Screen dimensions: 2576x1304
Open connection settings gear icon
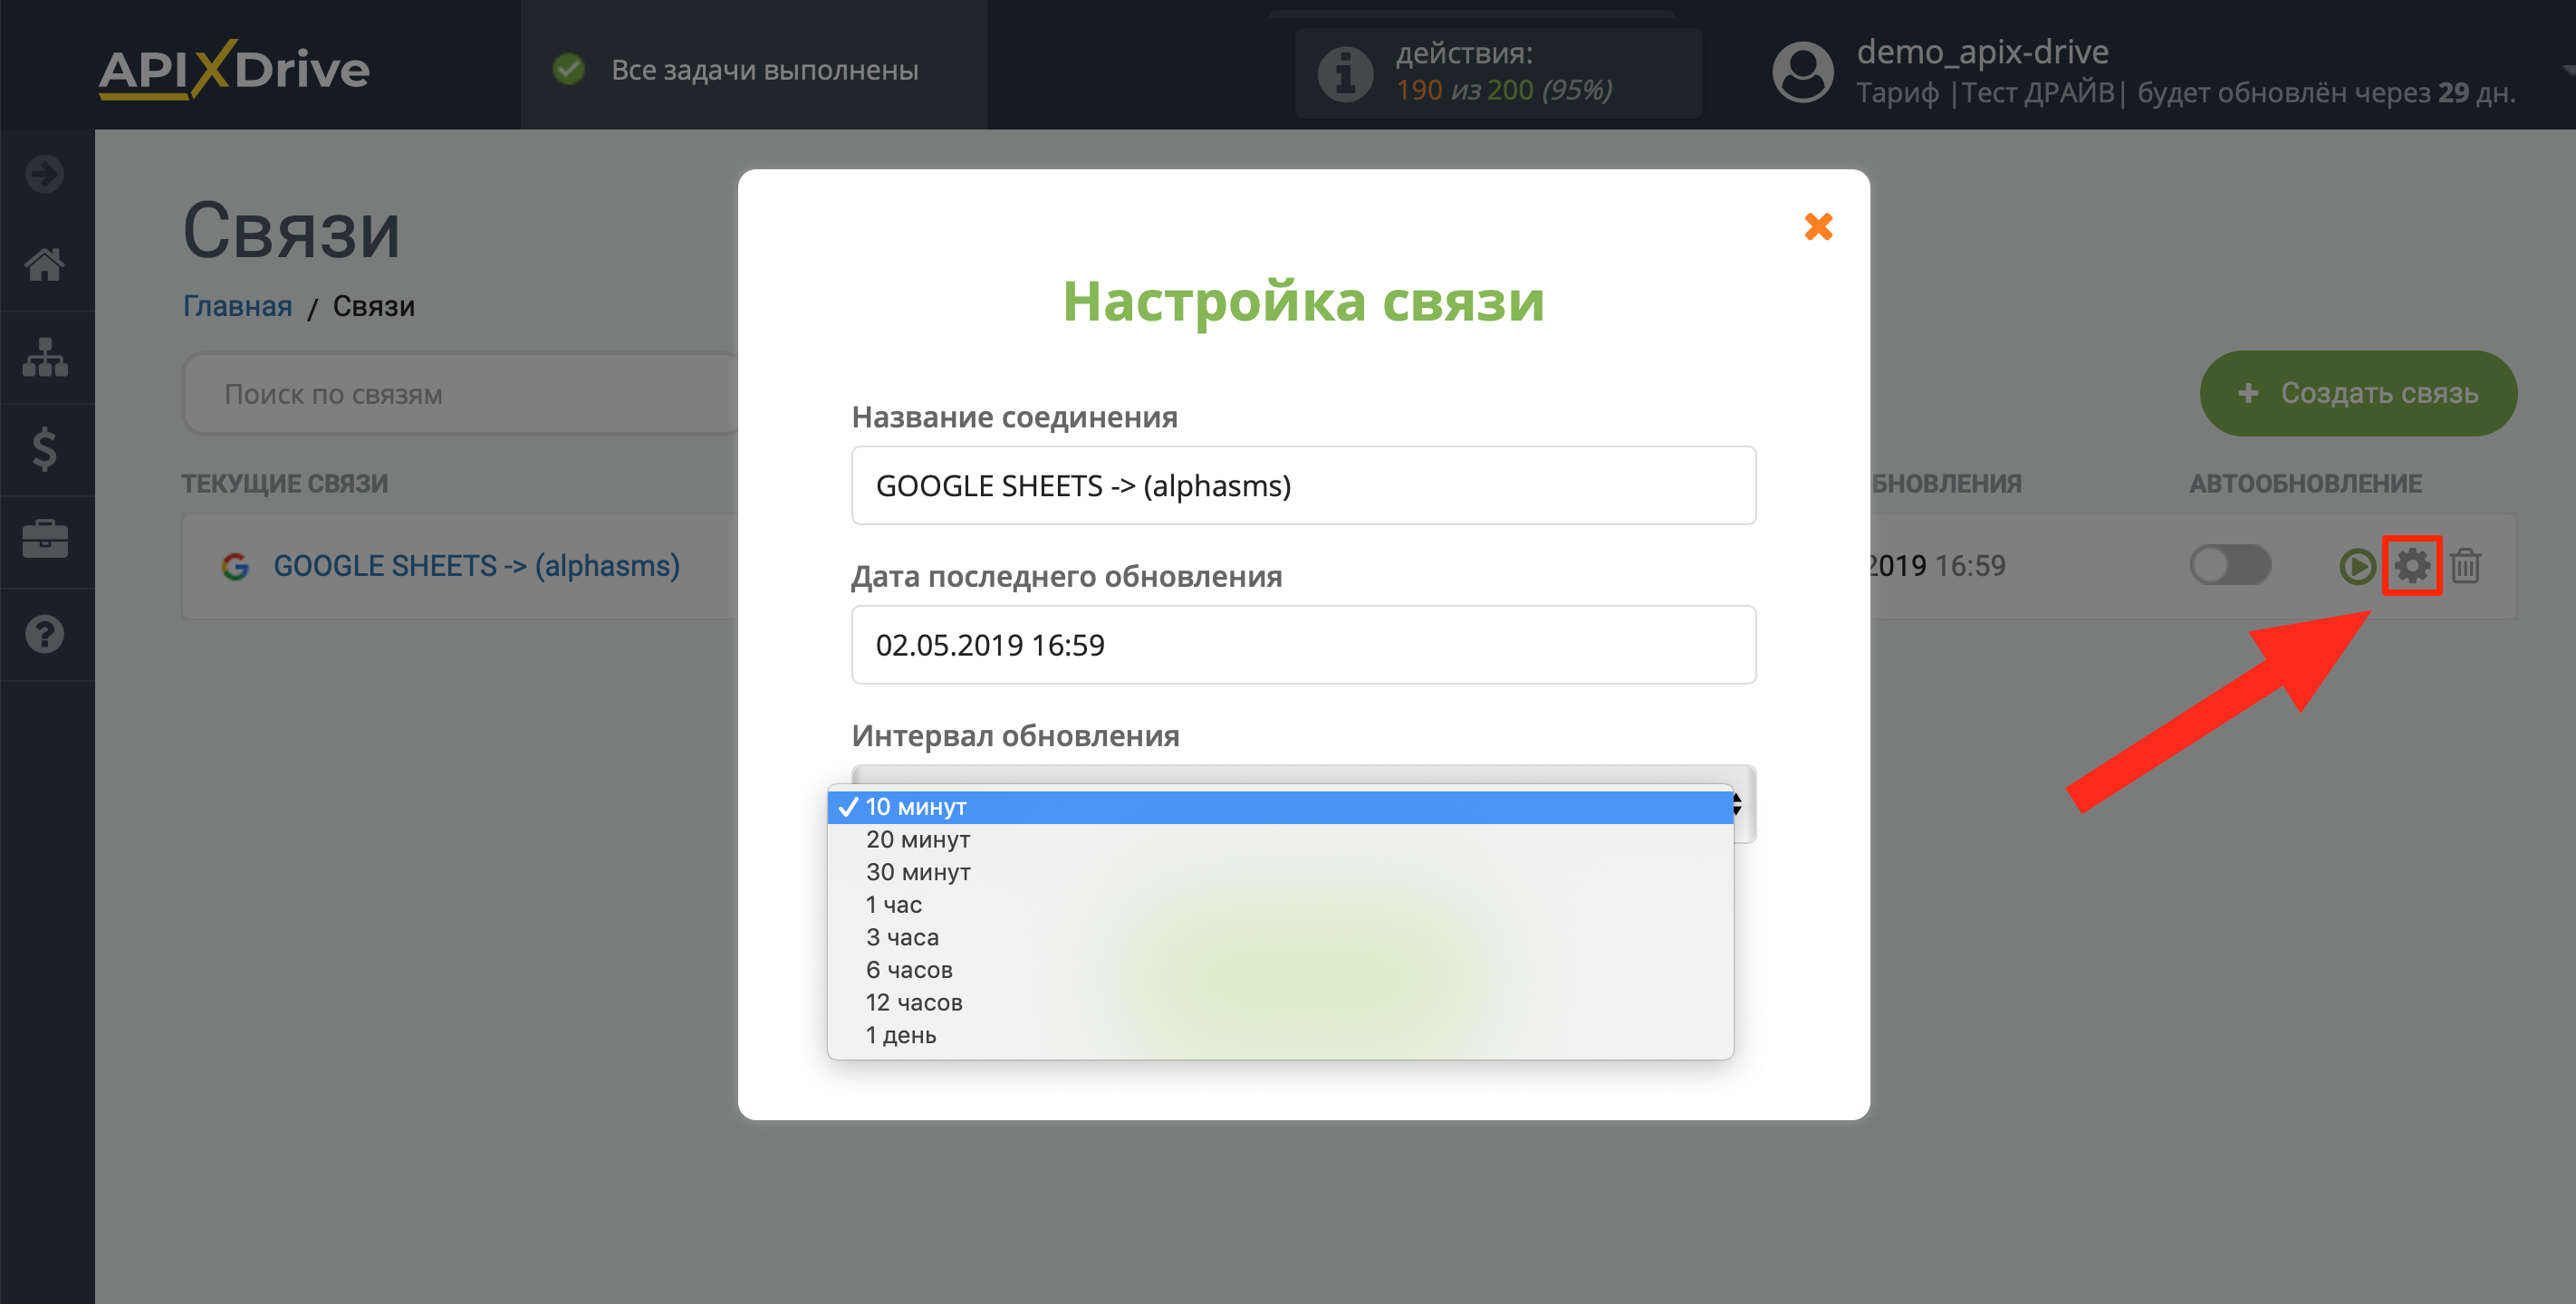click(2412, 566)
